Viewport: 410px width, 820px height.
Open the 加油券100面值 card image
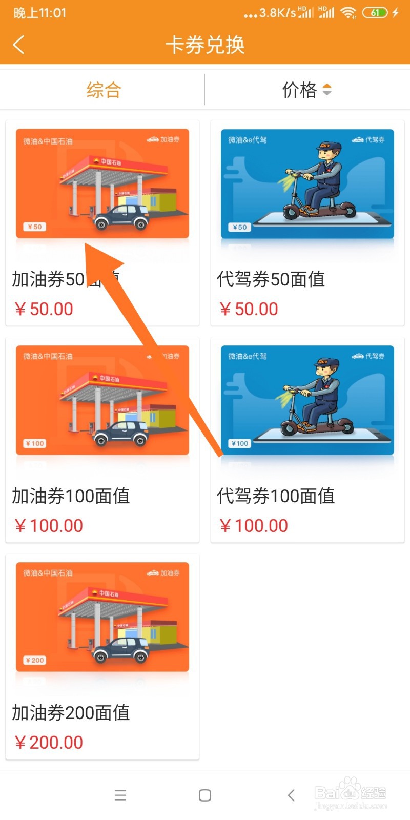[x=102, y=400]
